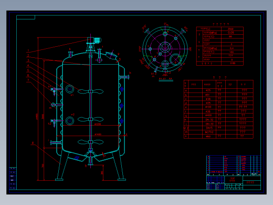Select the bottom center outlet nozzle
This screenshot has height=205, width=273.
point(90,161)
